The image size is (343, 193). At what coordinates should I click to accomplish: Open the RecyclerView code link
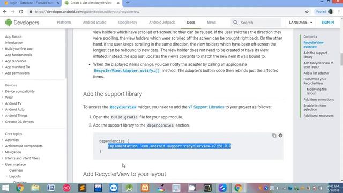click(x=123, y=107)
